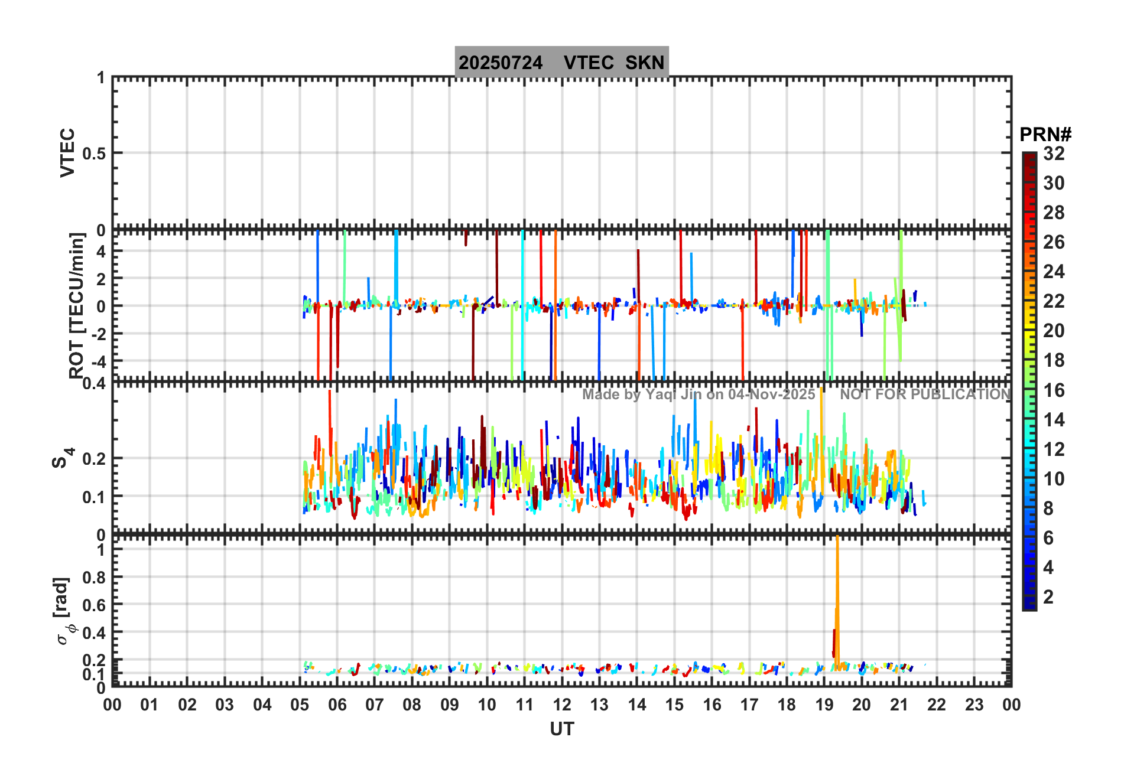Select colorbar tick label 30
This screenshot has height=763, width=1124.
(x=1054, y=183)
